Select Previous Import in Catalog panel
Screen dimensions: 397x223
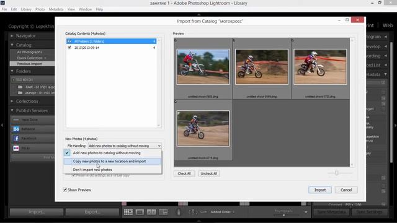29,64
